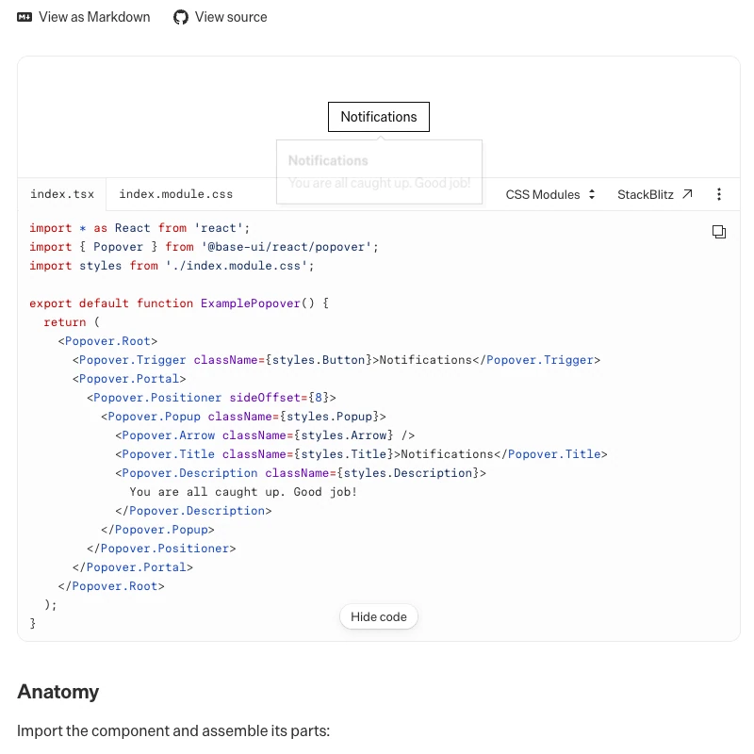Image resolution: width=754 pixels, height=754 pixels.
Task: Click the 'import * as React' code line
Action: tap(139, 228)
